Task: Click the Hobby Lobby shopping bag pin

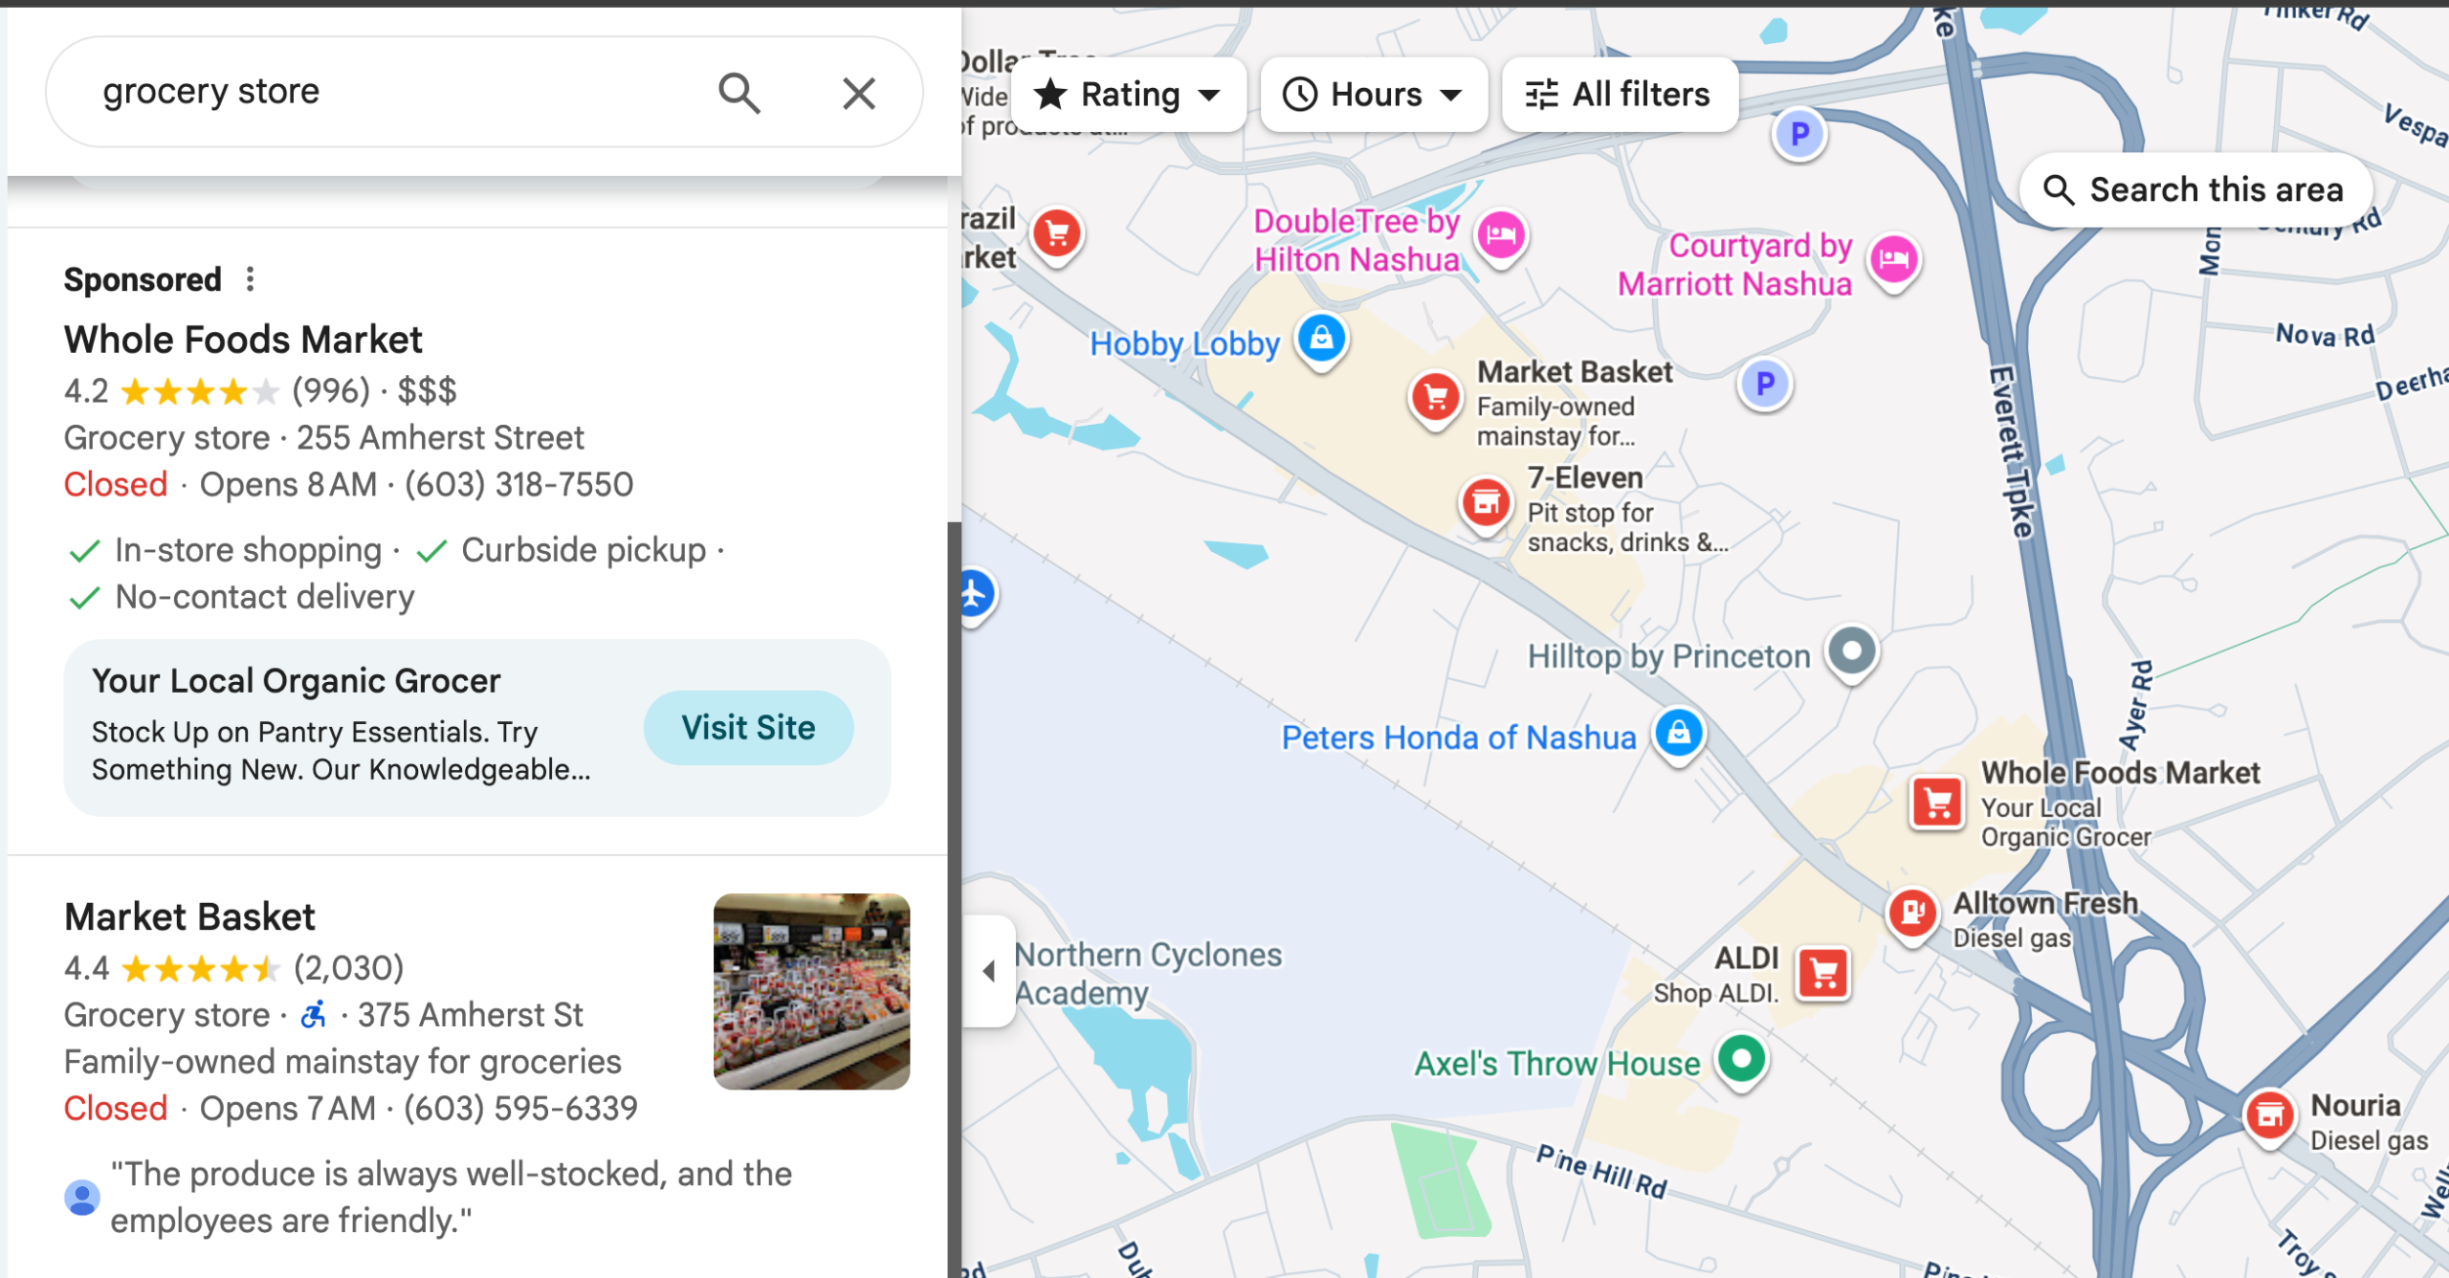Action: click(1322, 338)
